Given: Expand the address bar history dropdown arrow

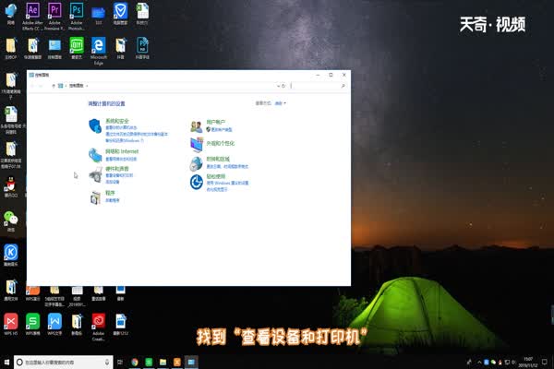Looking at the screenshot, I should [x=279, y=86].
